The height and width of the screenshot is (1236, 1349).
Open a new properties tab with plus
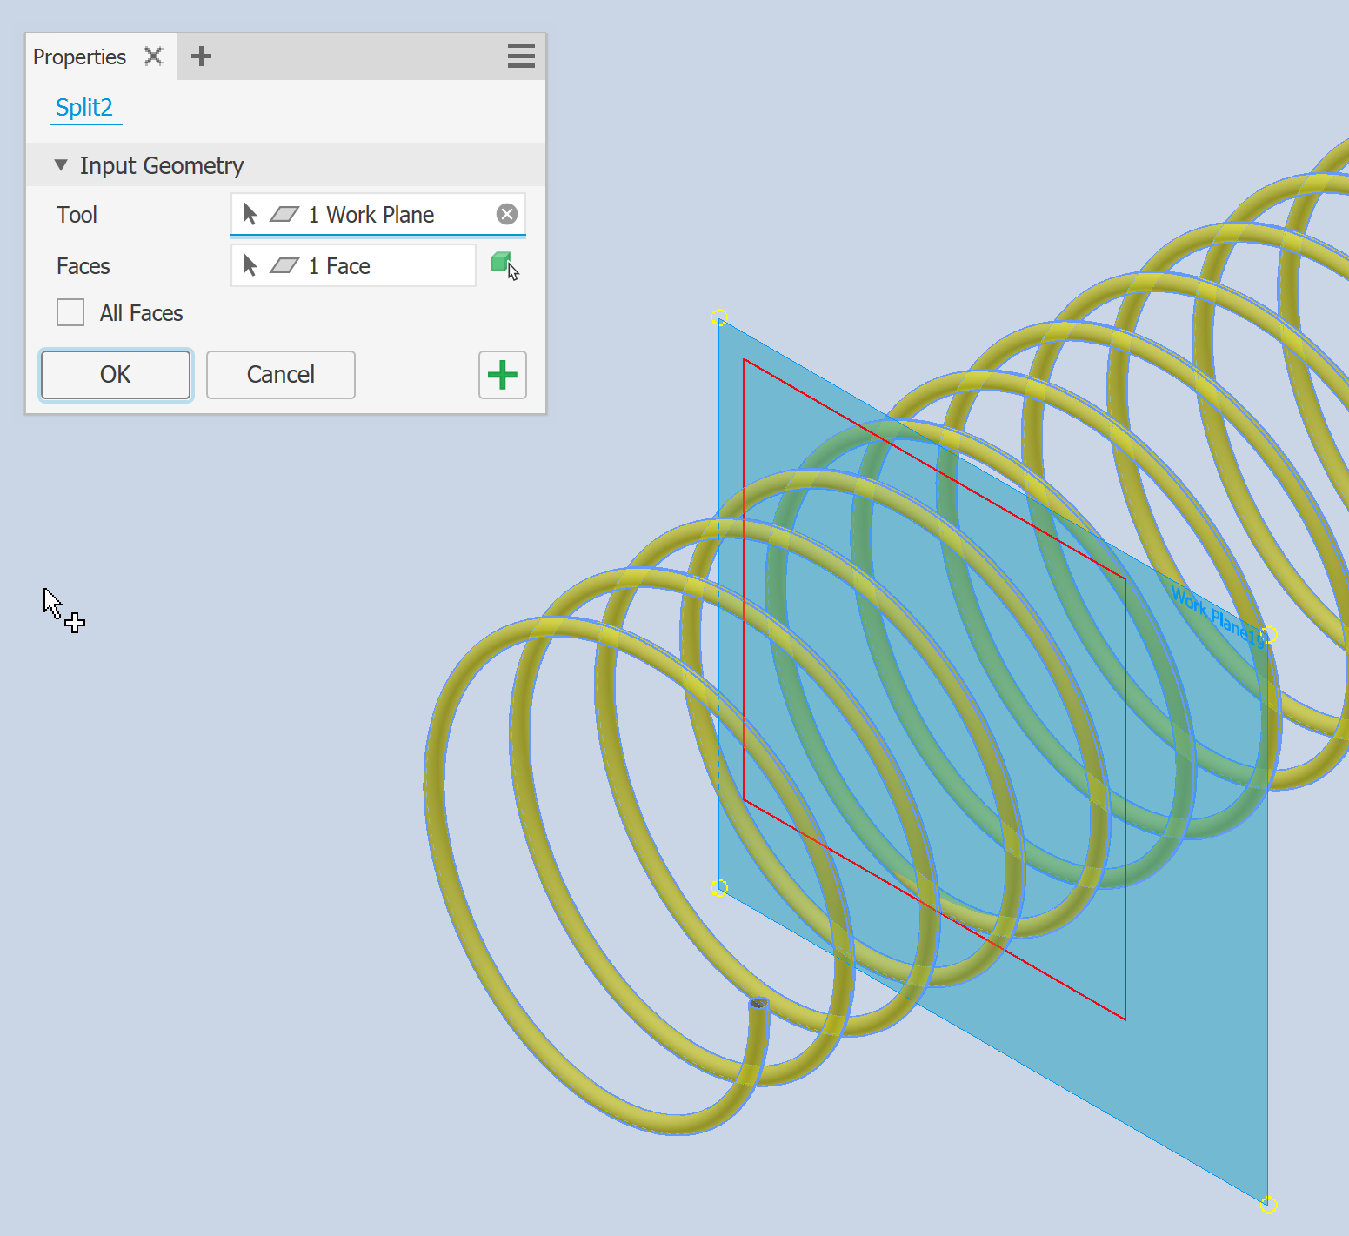pyautogui.click(x=201, y=56)
